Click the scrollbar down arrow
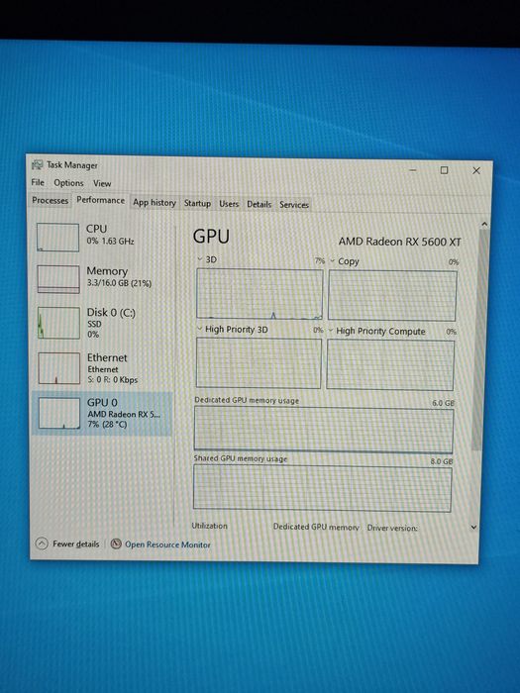Viewport: 520px width, 693px height. coord(474,527)
